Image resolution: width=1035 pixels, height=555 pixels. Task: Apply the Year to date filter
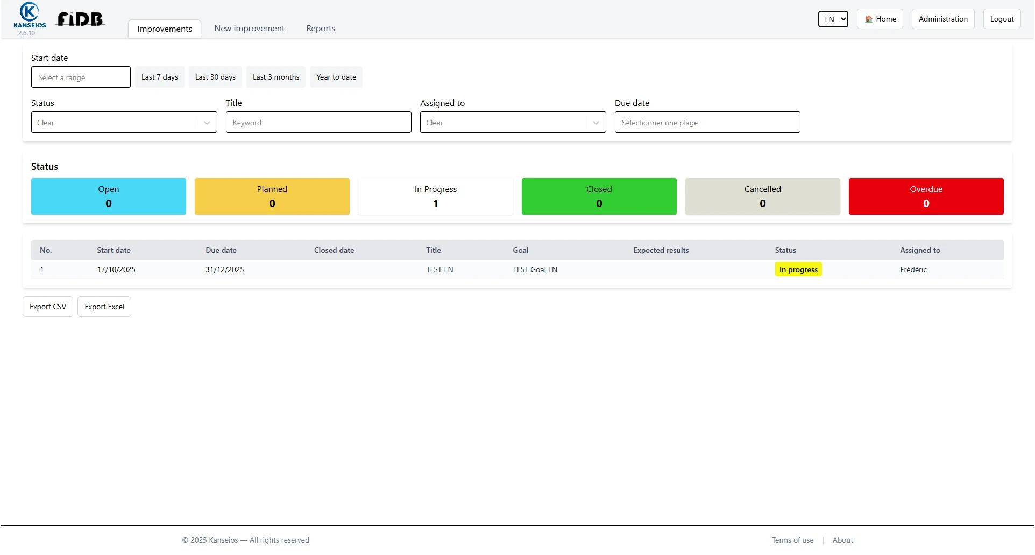[x=336, y=77]
